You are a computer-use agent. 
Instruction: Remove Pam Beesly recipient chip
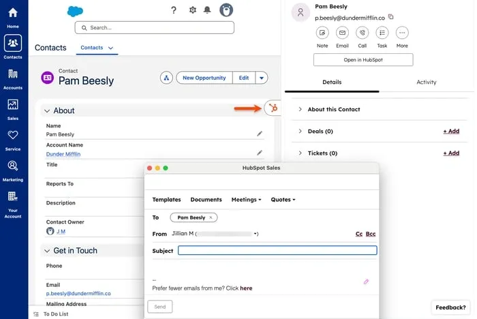pyautogui.click(x=211, y=217)
